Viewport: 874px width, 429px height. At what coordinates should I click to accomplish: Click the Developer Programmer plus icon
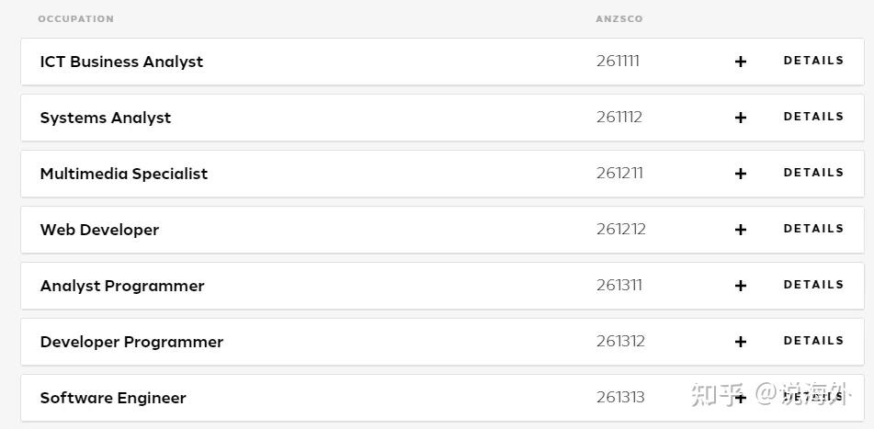pyautogui.click(x=741, y=342)
